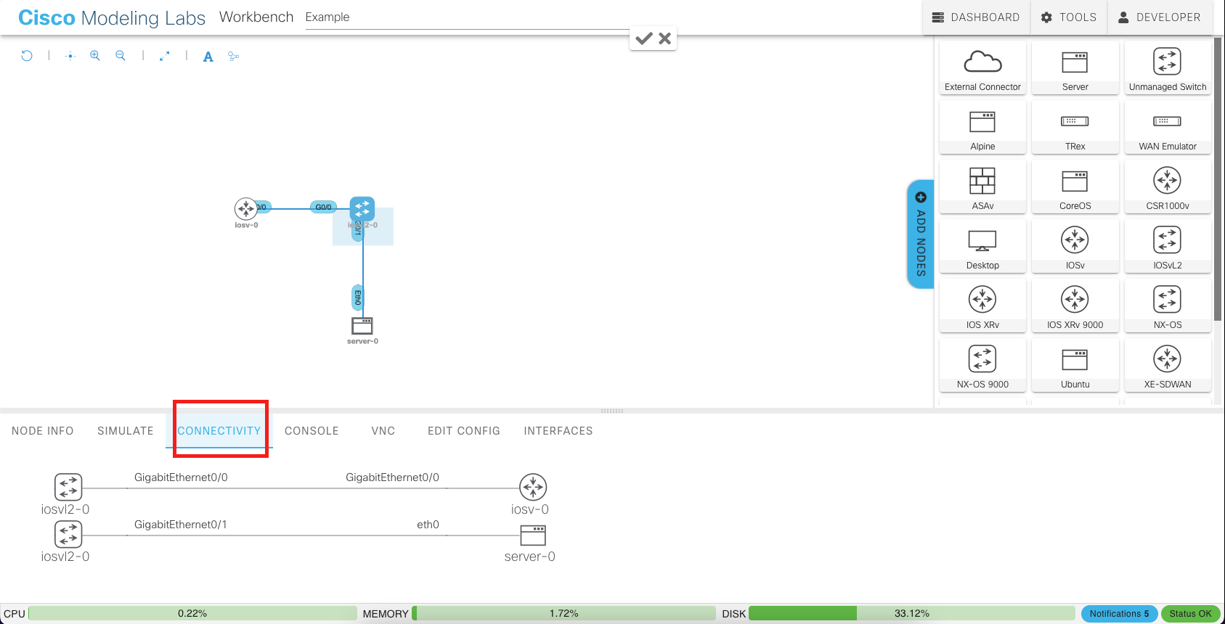Open the DASHBOARD menu

pos(976,17)
